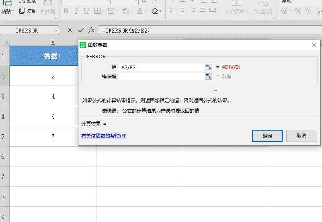Click the range selector icon for 错误值 field
Screen dimensions: 322x222
pyautogui.click(x=208, y=76)
